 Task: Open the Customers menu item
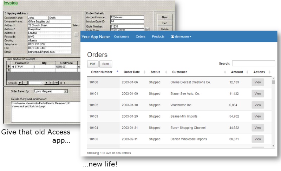[121, 37]
